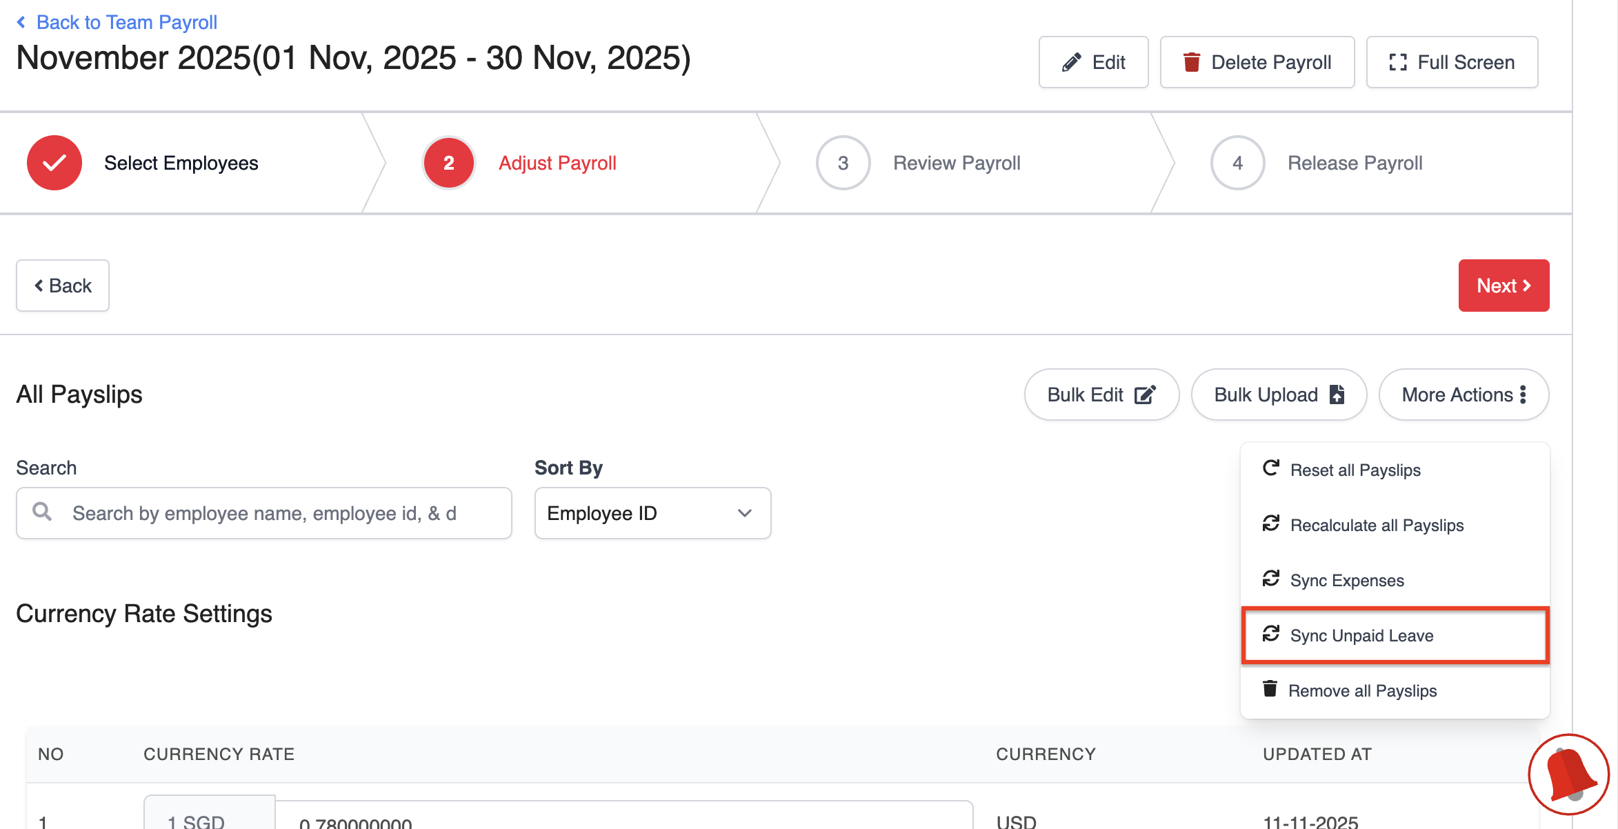Viewport: 1618px width, 829px height.
Task: Click the Bulk Edit button
Action: coord(1101,394)
